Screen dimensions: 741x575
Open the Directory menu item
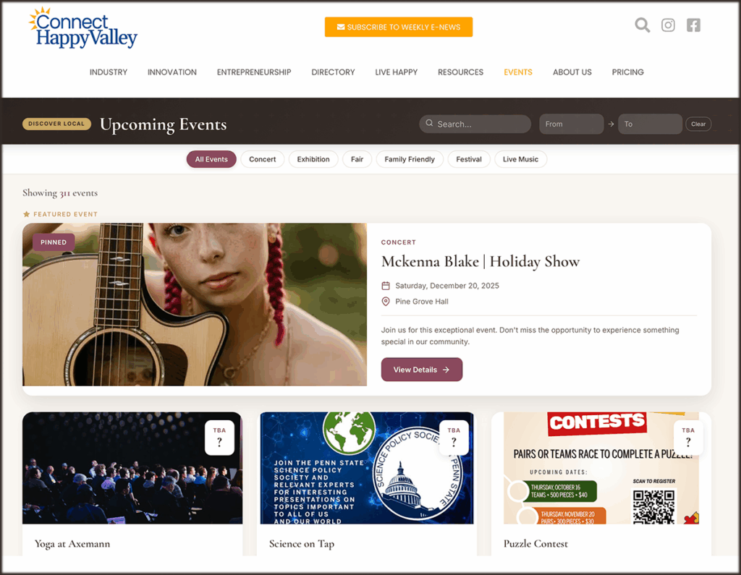(x=333, y=72)
